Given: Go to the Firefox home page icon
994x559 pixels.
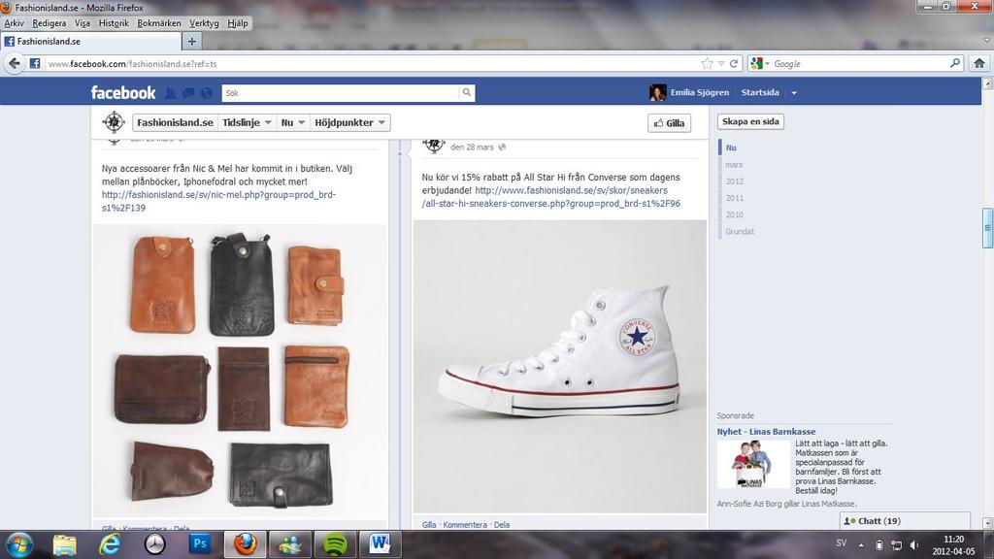Looking at the screenshot, I should tap(979, 63).
